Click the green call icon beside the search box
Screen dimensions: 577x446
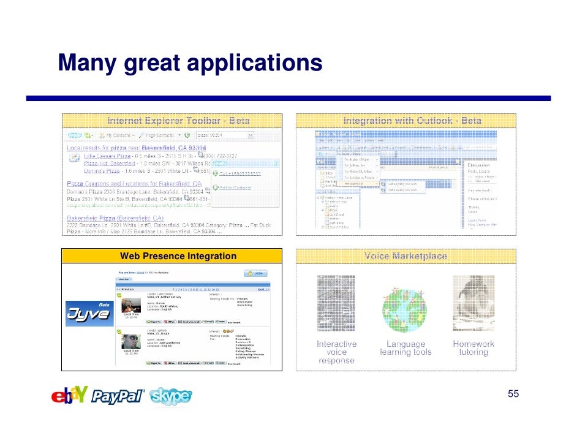pyautogui.click(x=187, y=135)
